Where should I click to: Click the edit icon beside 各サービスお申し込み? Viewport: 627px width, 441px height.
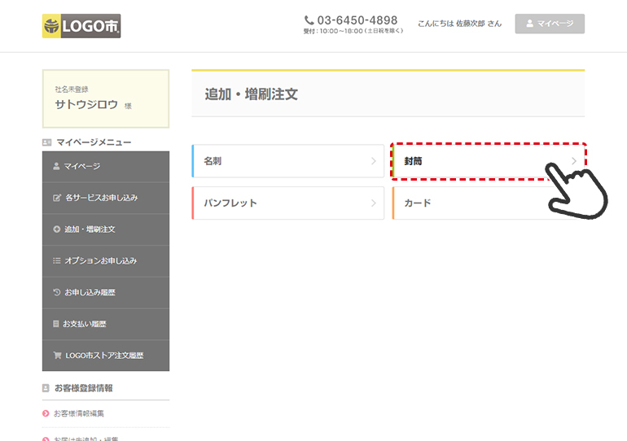(x=57, y=198)
